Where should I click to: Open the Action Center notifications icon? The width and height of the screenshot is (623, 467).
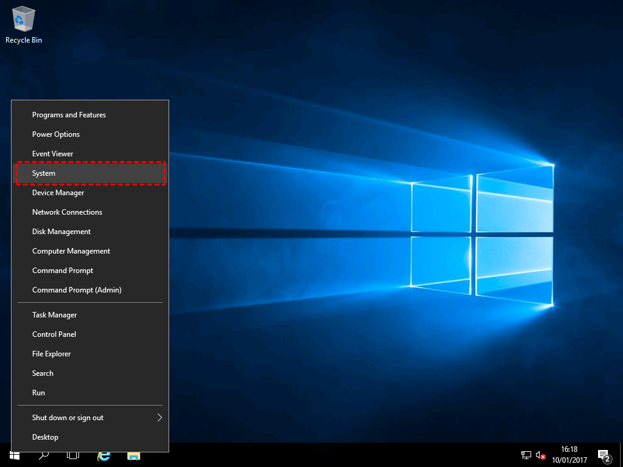[604, 455]
